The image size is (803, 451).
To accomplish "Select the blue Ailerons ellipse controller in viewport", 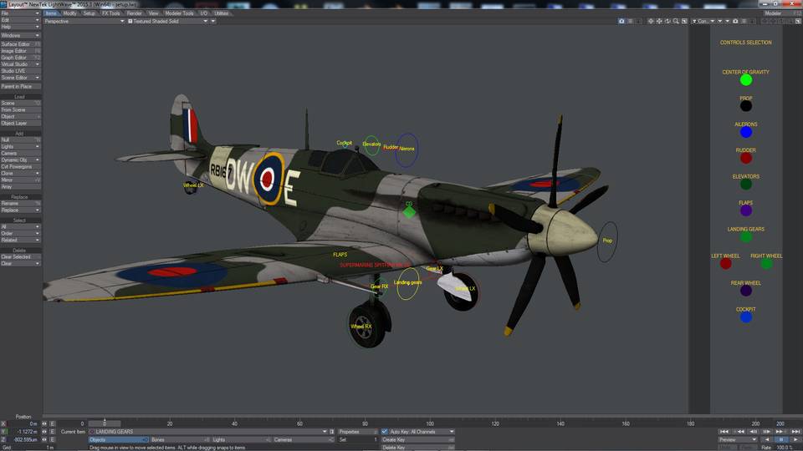I will point(407,149).
